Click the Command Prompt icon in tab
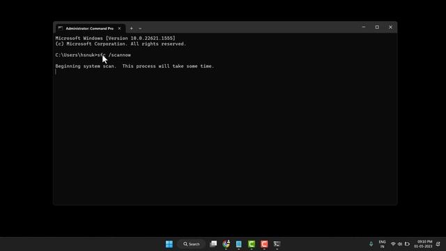Viewport: 446px width, 251px height. tap(60, 28)
